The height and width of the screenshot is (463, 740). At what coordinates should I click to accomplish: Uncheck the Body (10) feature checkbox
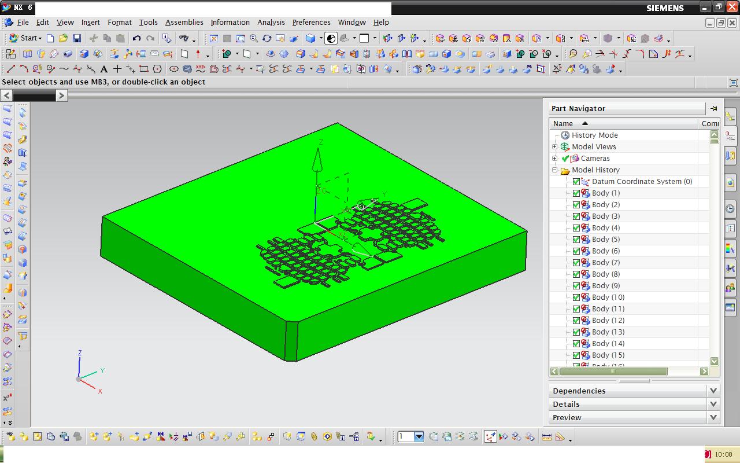[576, 297]
